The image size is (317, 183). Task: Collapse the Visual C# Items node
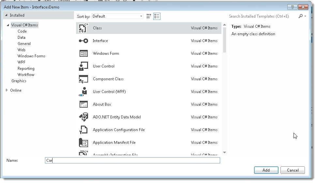tap(8, 25)
